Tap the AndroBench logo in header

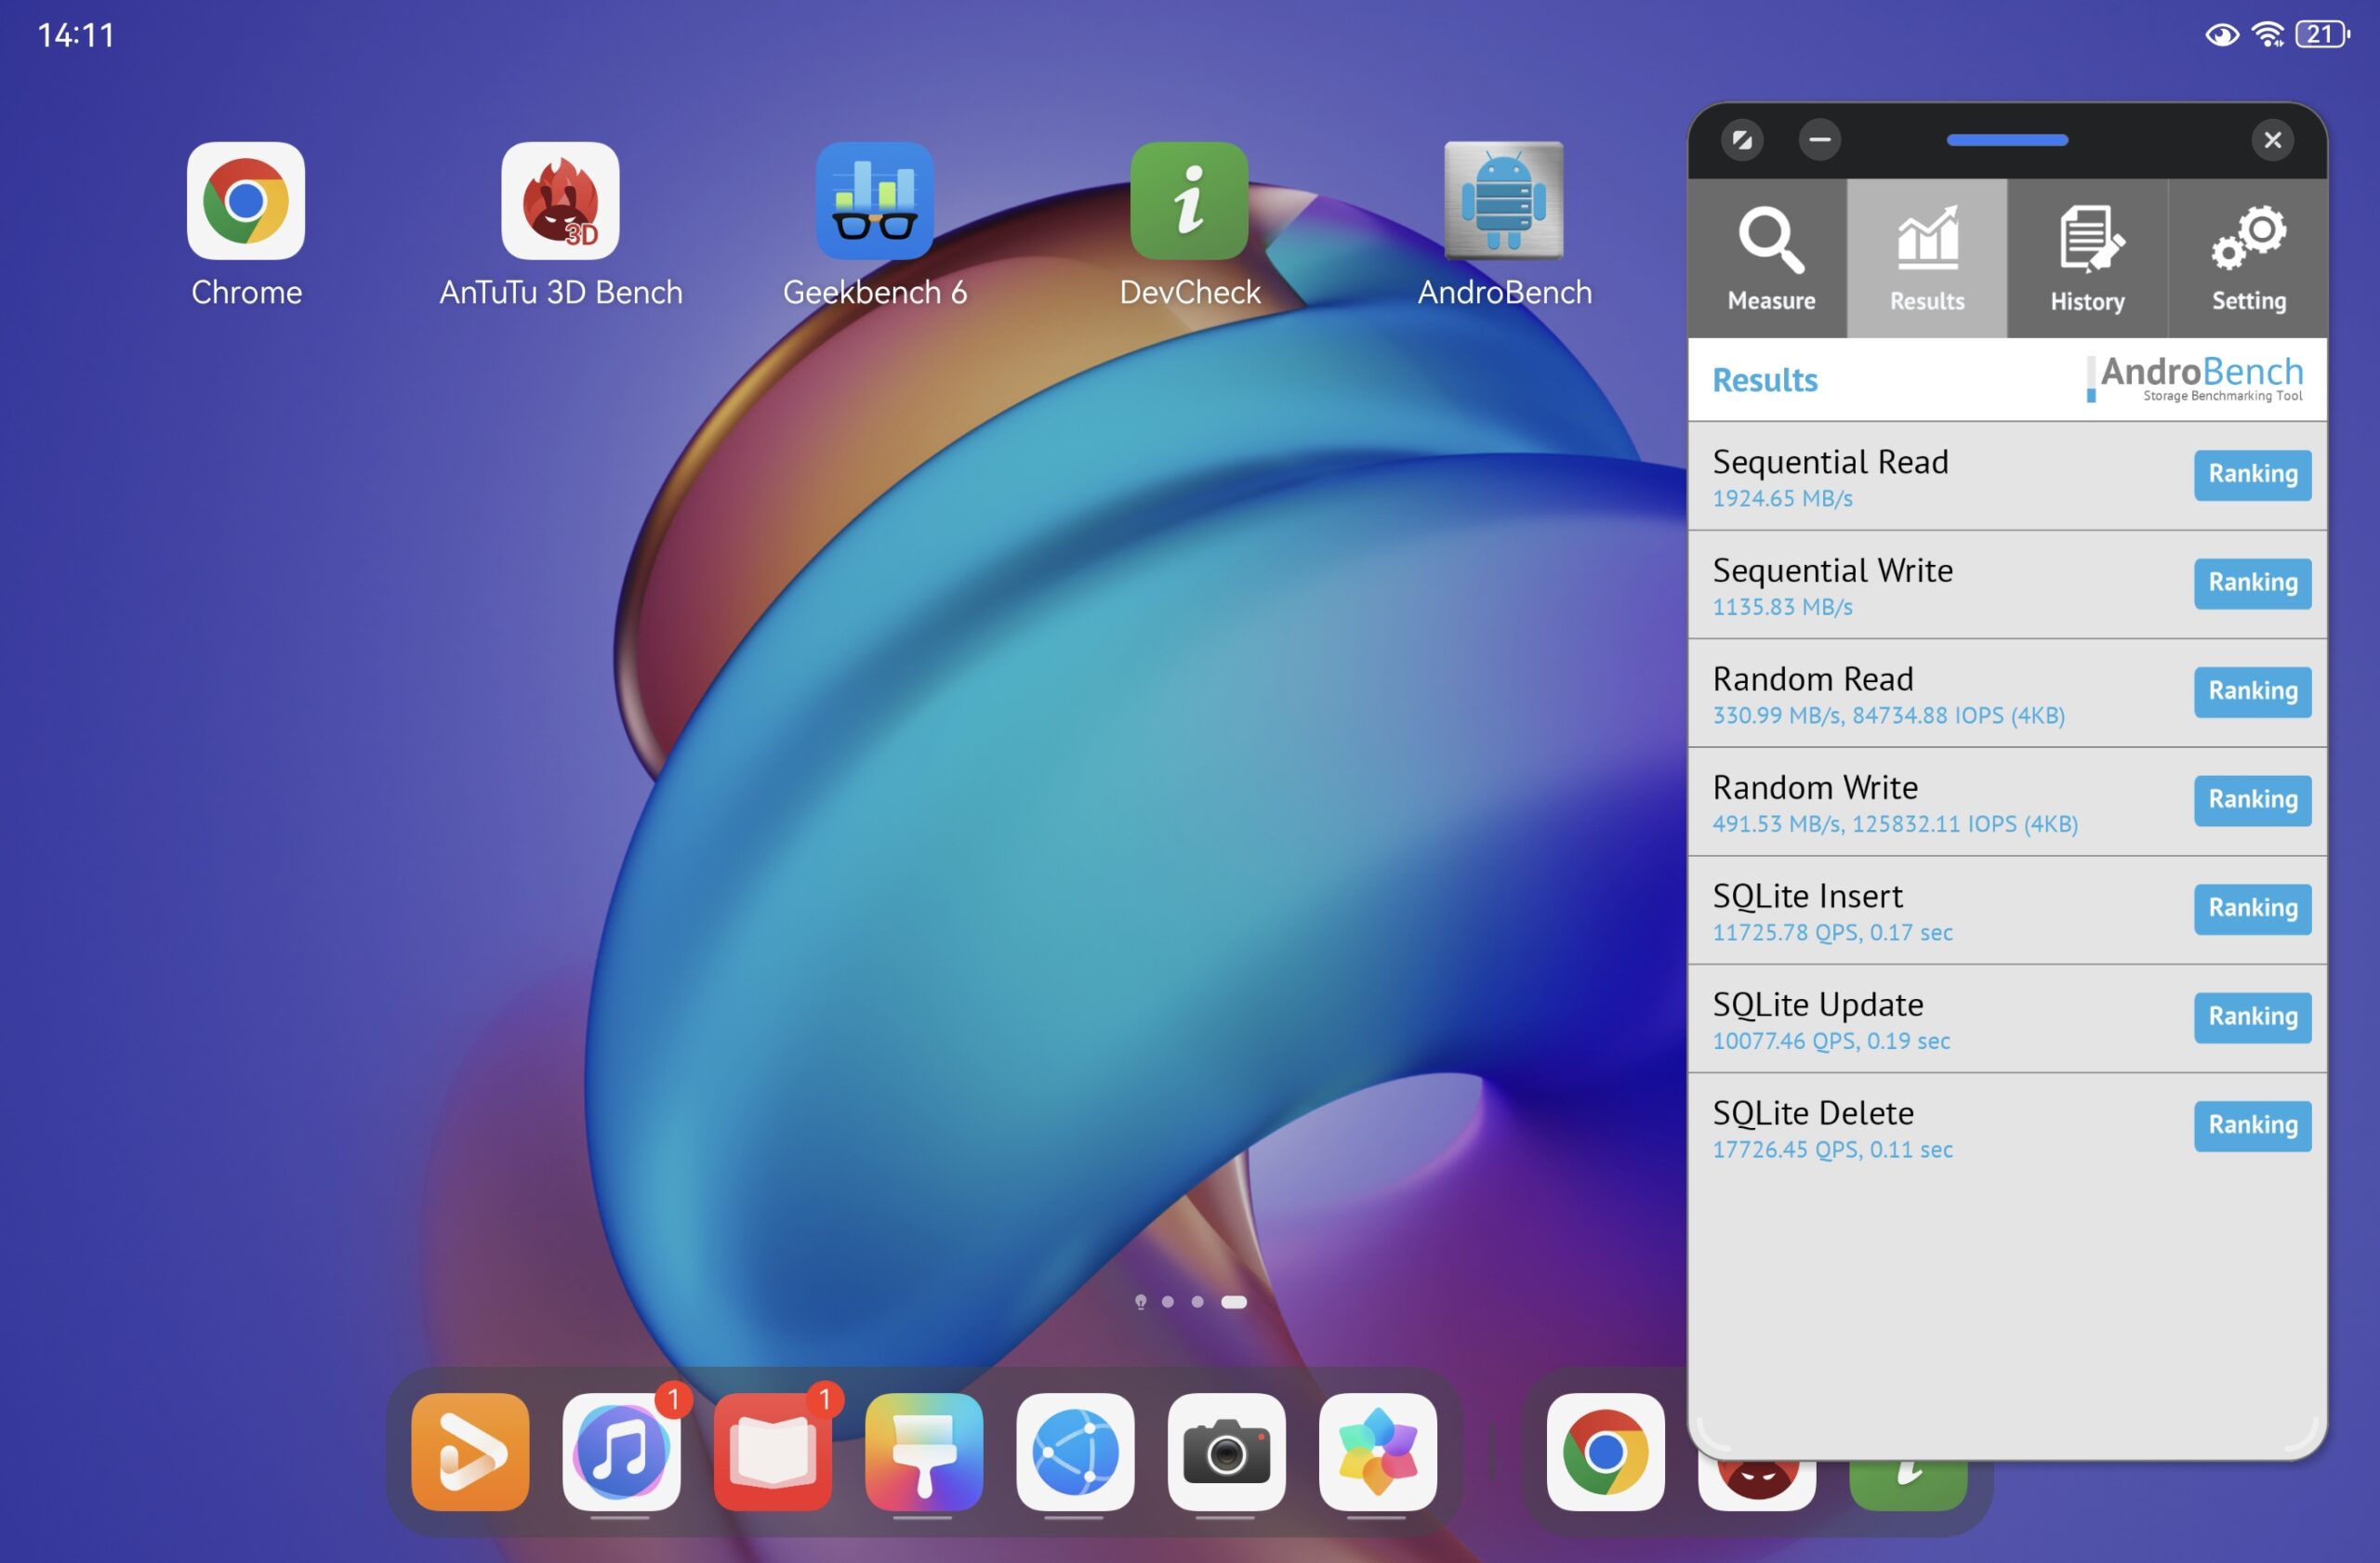click(x=2196, y=379)
